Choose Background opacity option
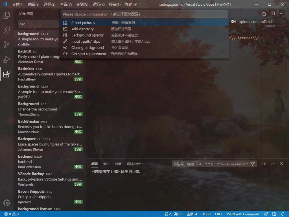 click(x=144, y=35)
